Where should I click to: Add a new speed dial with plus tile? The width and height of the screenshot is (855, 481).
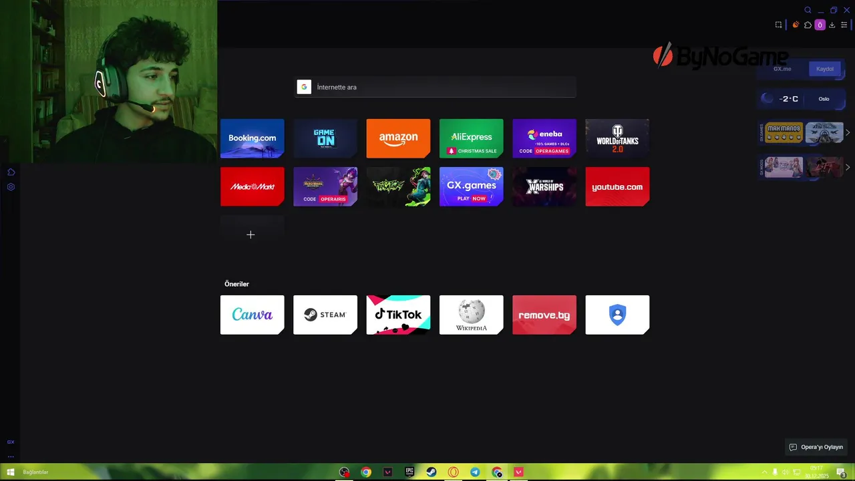coord(252,234)
